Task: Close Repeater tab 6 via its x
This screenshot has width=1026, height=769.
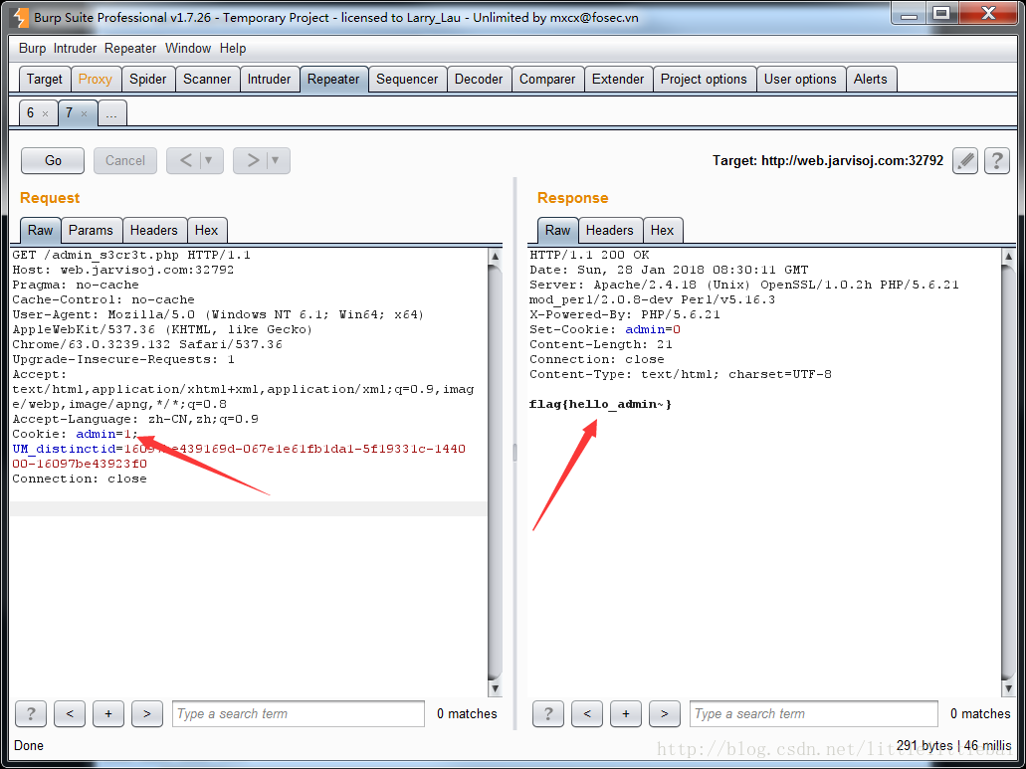Action: (x=45, y=113)
